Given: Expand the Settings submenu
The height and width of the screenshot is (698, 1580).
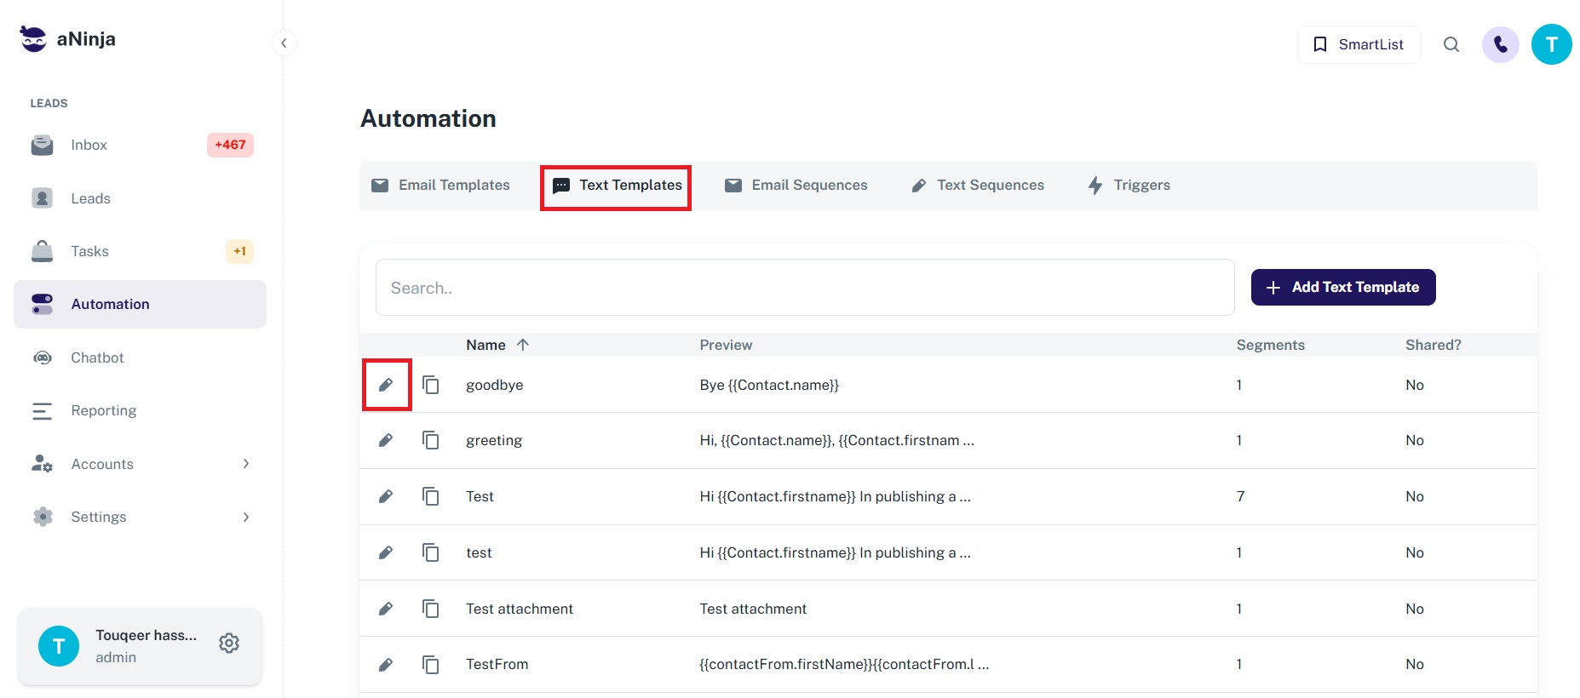Looking at the screenshot, I should click(x=245, y=517).
